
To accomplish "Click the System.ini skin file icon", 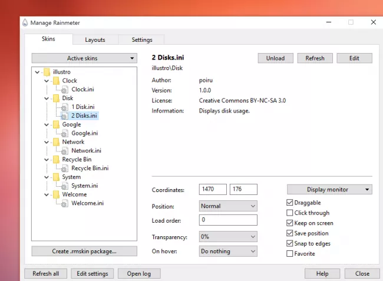I will tap(66, 186).
